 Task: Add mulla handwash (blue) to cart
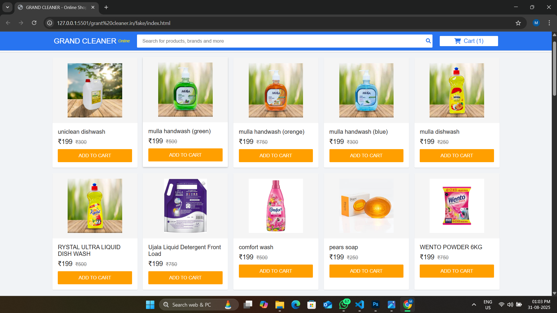[366, 155]
